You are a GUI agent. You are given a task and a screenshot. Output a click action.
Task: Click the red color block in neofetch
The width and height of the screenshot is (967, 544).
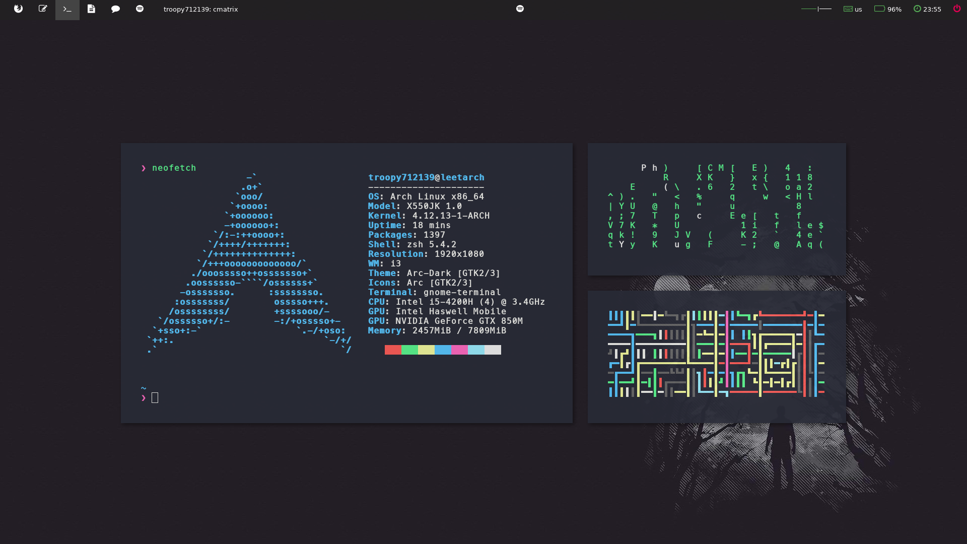click(x=393, y=350)
